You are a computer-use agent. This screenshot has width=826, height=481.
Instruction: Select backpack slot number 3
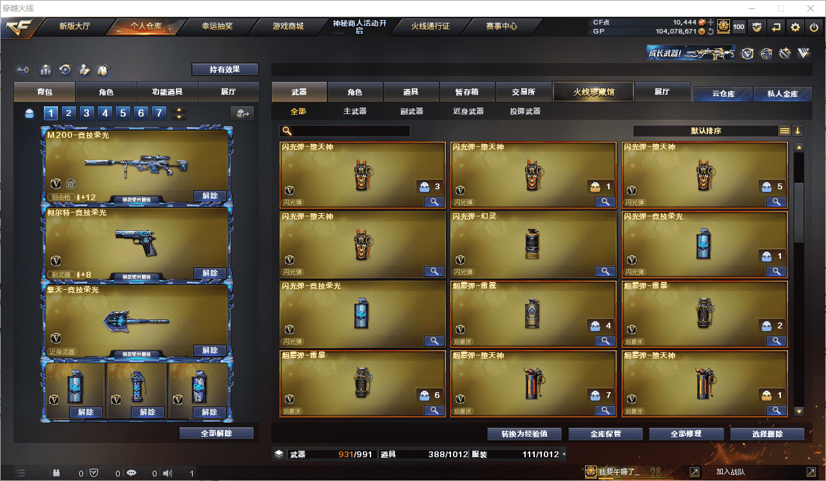pos(87,113)
